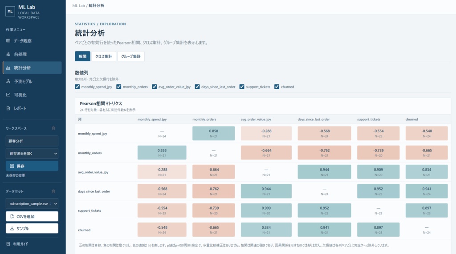This screenshot has height=254, width=456.
Task: Delete workspace using ワークスペース trash icon
Action: (53, 128)
